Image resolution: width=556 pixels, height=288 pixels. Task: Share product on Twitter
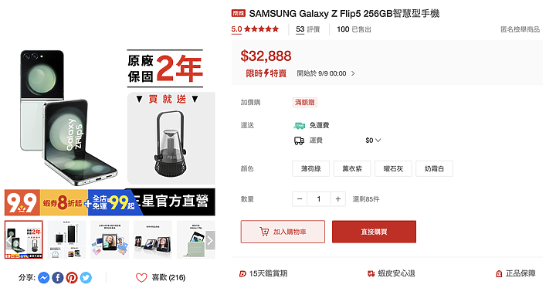click(86, 277)
